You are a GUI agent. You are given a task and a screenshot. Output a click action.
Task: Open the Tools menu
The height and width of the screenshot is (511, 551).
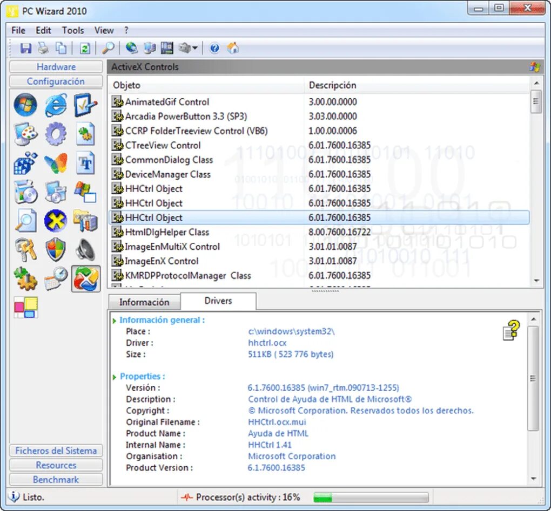tap(73, 31)
